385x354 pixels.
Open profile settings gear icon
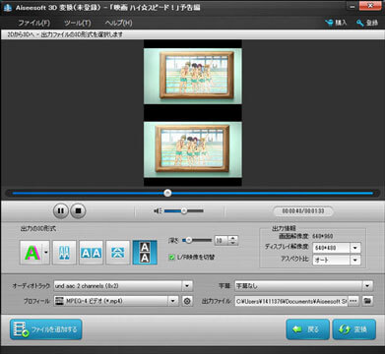187,301
